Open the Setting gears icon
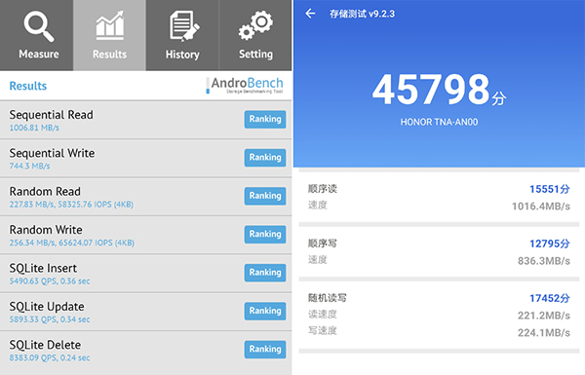 coord(255,25)
